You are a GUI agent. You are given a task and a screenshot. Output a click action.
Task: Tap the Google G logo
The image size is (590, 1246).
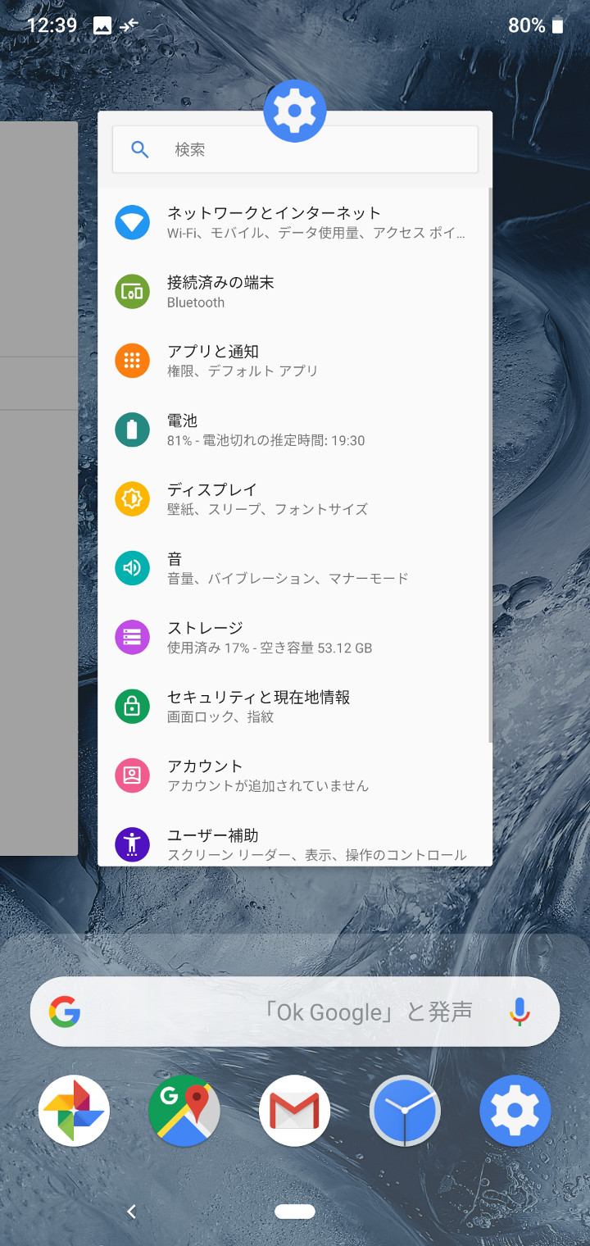[x=65, y=1012]
